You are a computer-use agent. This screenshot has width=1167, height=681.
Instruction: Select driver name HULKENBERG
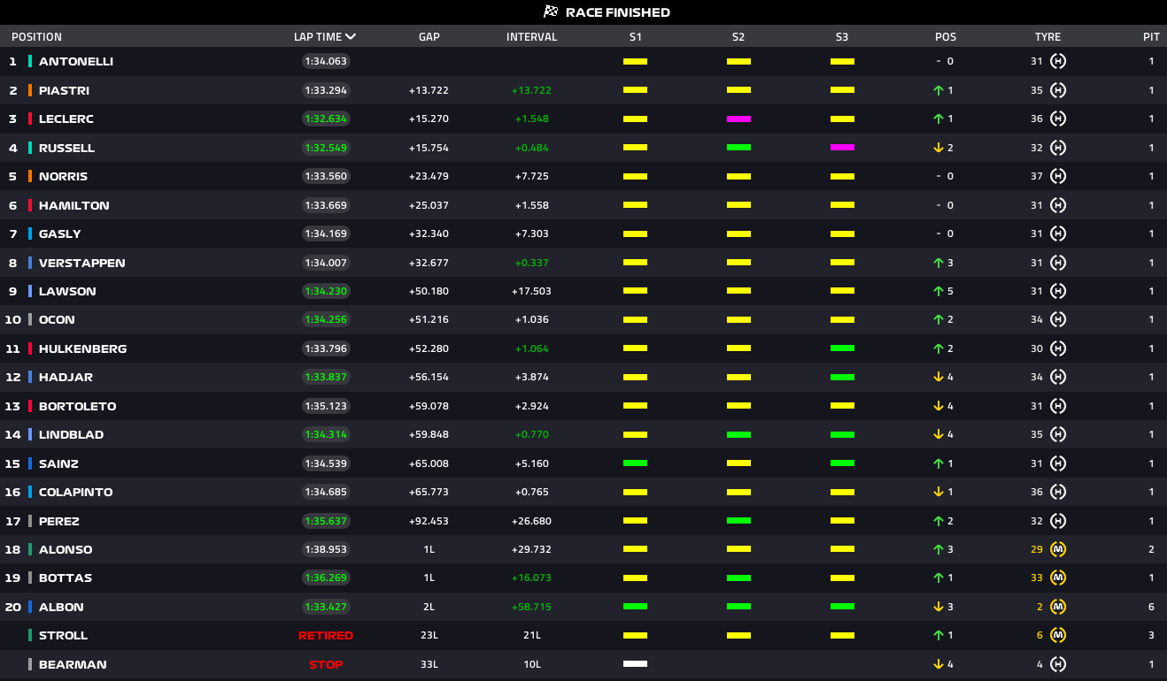[x=83, y=348]
